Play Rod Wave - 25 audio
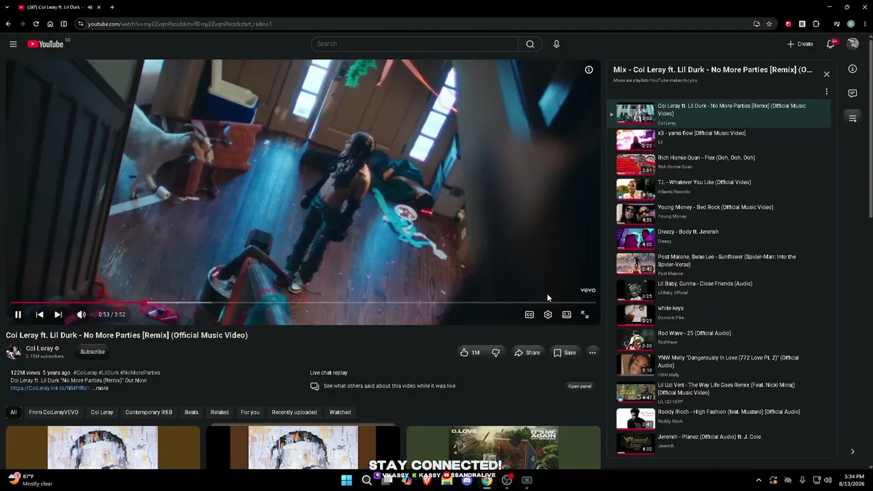This screenshot has height=491, width=873. (720, 339)
